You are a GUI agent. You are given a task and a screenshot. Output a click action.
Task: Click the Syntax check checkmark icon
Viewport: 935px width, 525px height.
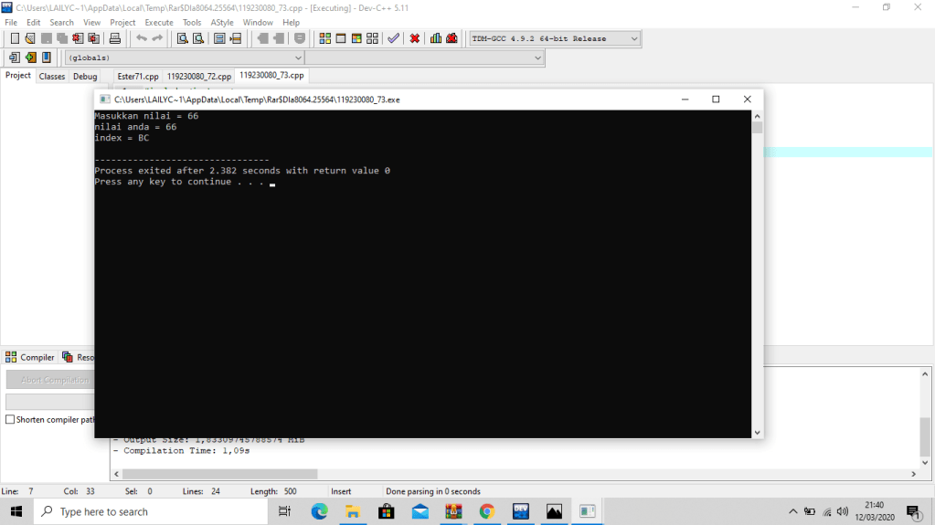[x=393, y=38]
